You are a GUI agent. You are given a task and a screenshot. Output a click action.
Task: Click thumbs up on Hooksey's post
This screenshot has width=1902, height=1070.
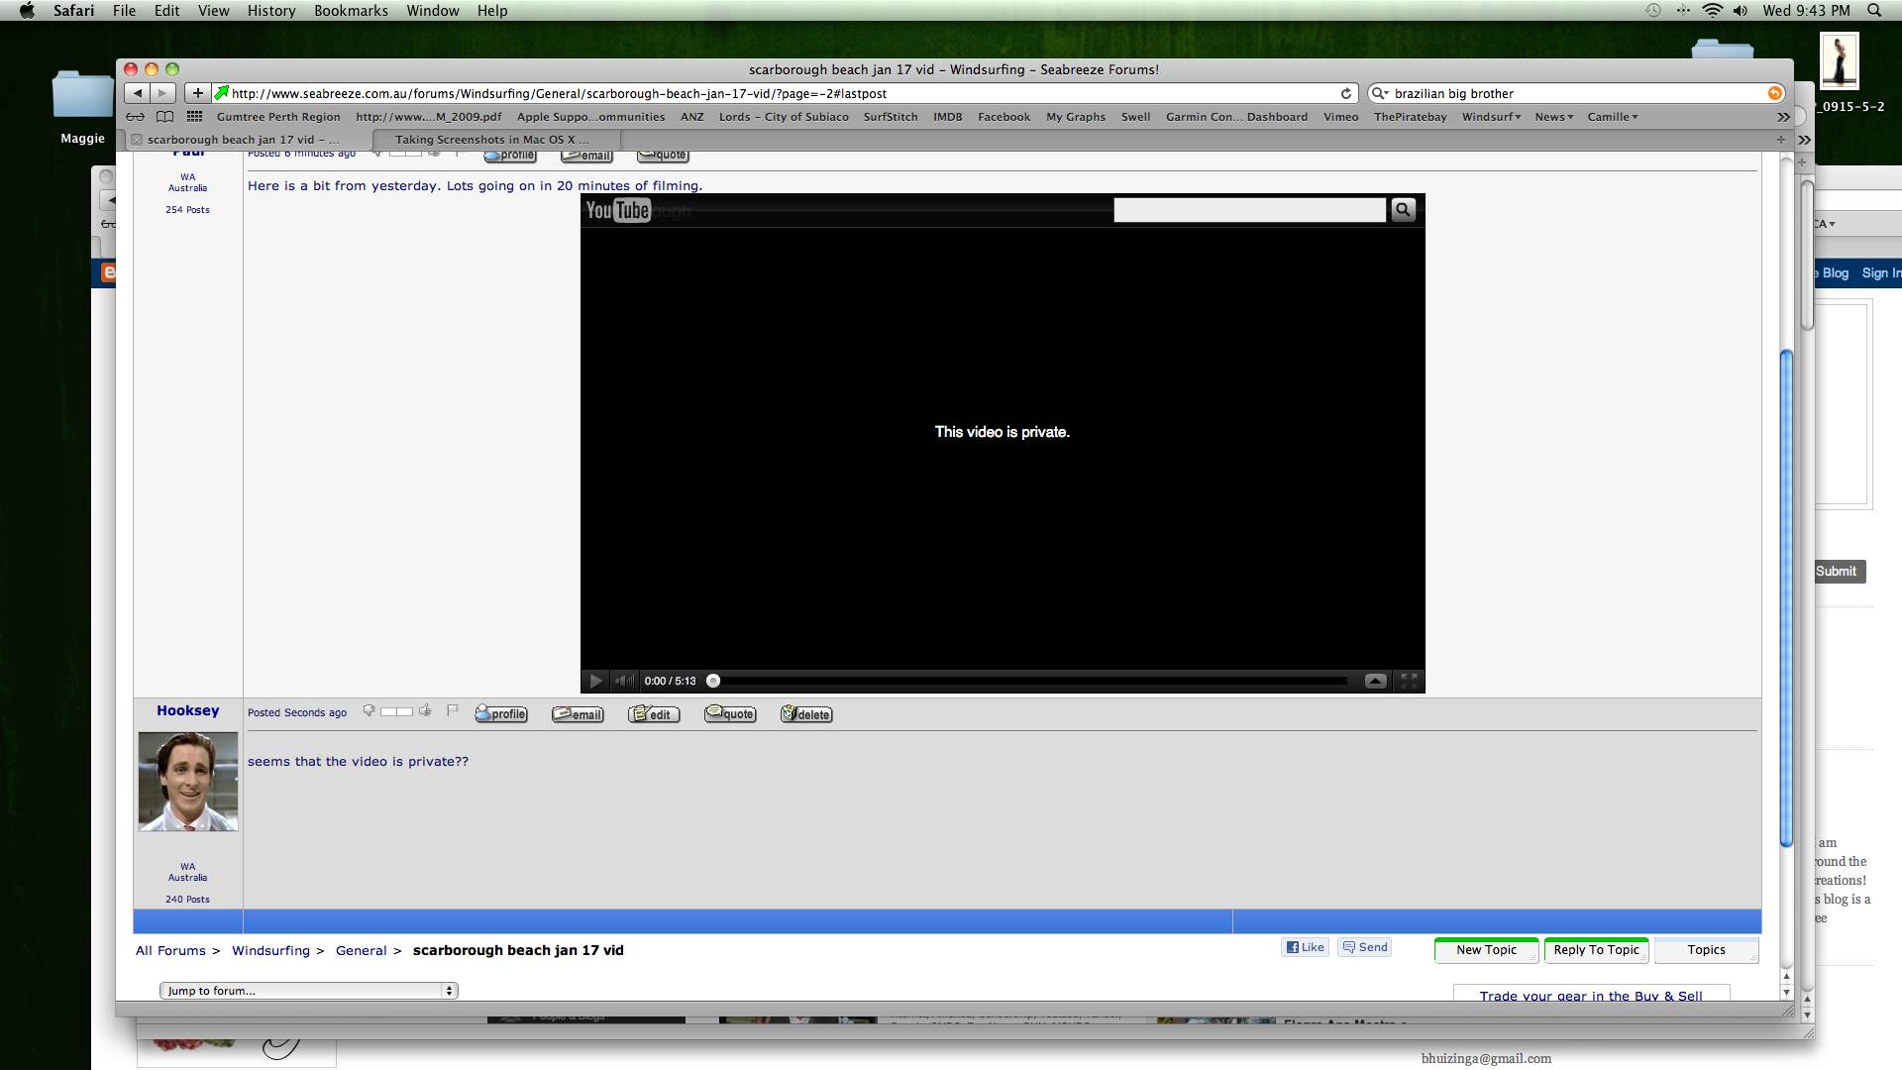point(426,710)
